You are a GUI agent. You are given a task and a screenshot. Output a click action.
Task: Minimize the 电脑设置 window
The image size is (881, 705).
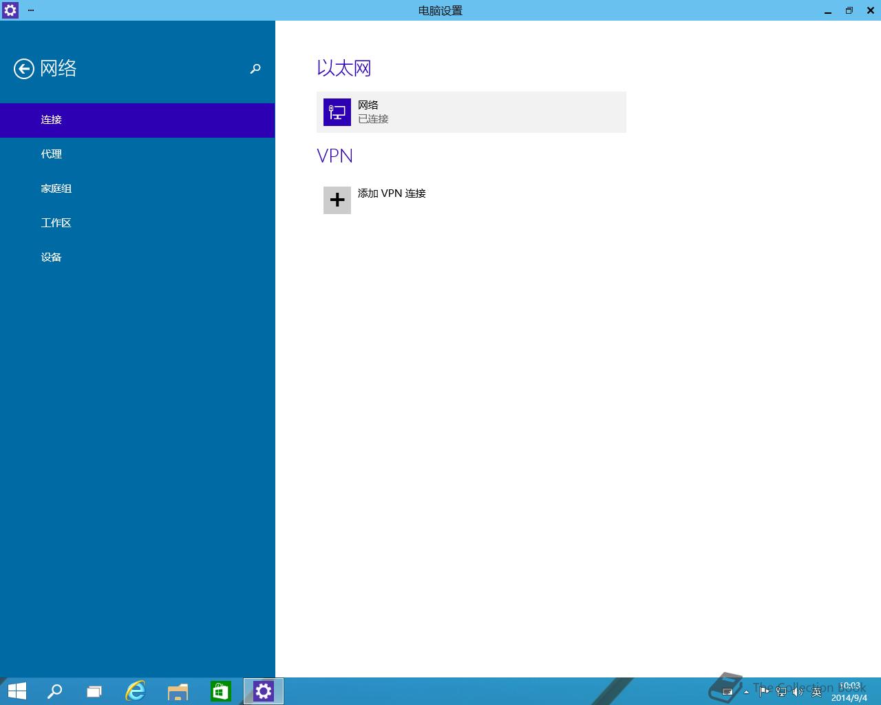tap(828, 10)
